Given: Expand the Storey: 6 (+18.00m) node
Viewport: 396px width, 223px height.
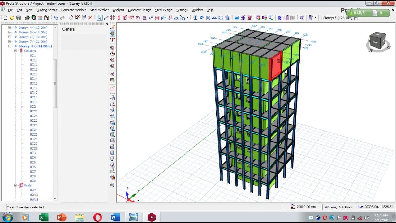Looking at the screenshot, I should (x=10, y=37).
